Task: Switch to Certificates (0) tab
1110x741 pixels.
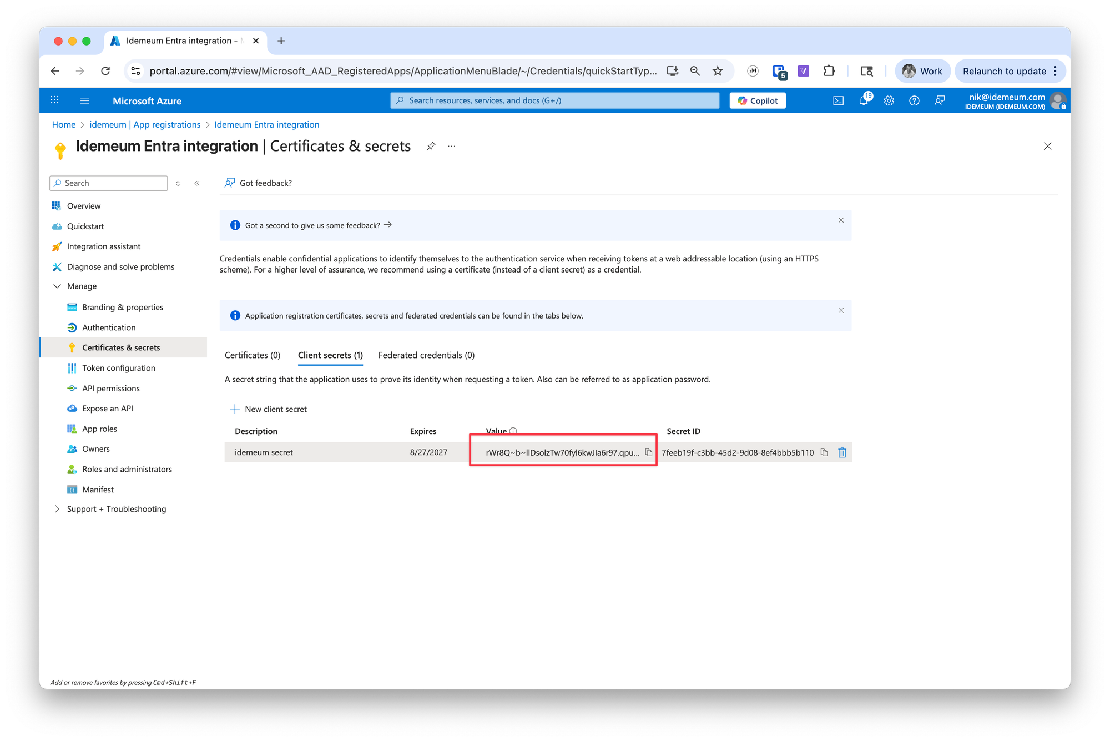Action: [x=253, y=355]
